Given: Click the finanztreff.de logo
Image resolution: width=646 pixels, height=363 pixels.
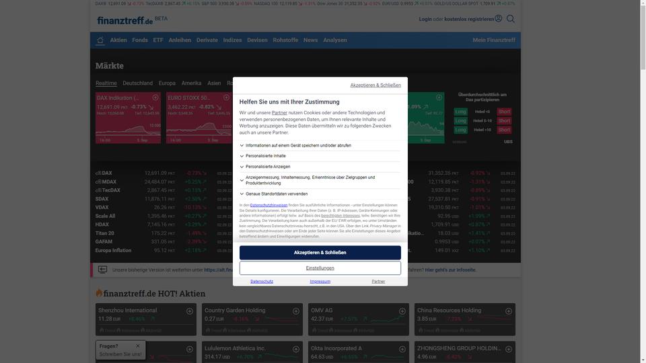Looking at the screenshot, I should [x=125, y=20].
